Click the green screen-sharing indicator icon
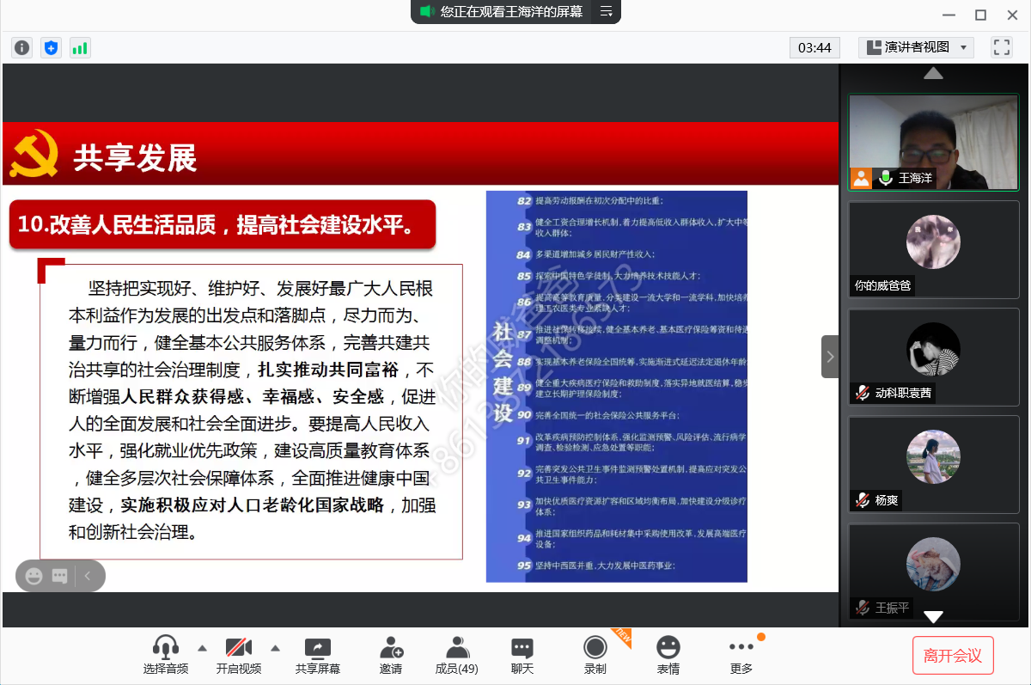1031x685 pixels. coord(426,11)
